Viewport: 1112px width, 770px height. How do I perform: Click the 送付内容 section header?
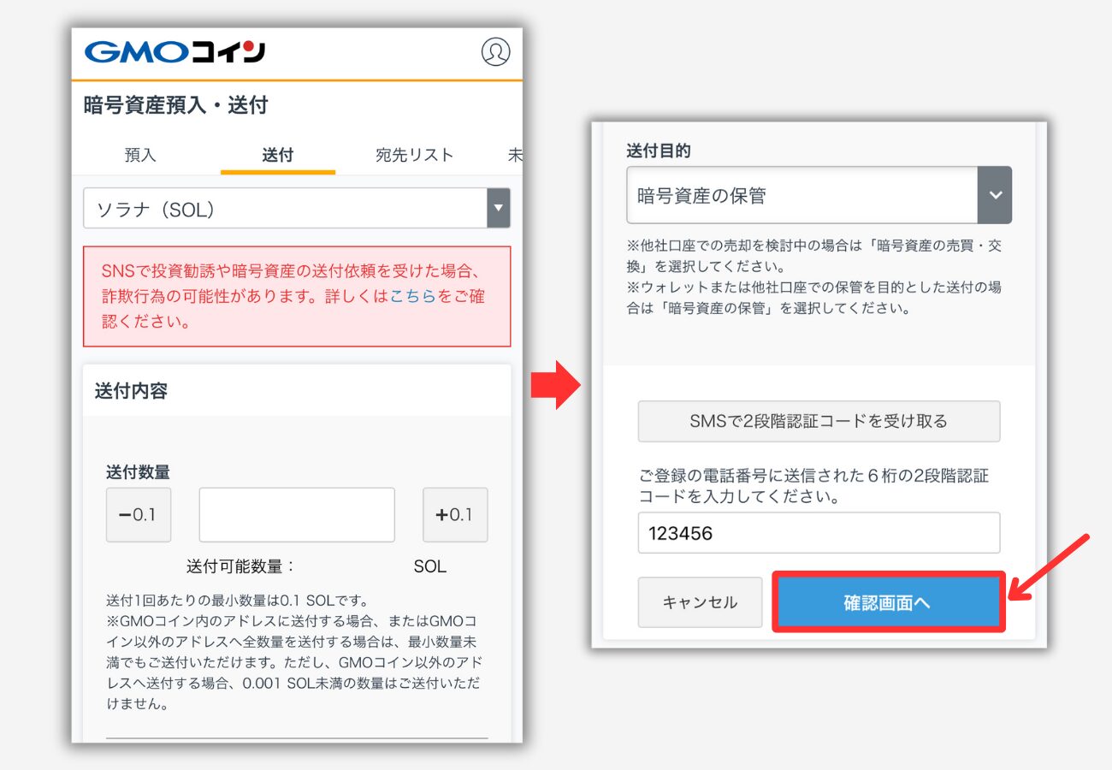click(x=131, y=391)
